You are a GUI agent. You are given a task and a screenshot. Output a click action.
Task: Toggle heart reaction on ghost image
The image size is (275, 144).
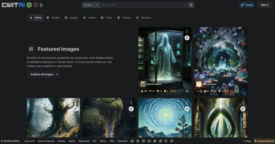tap(154, 91)
